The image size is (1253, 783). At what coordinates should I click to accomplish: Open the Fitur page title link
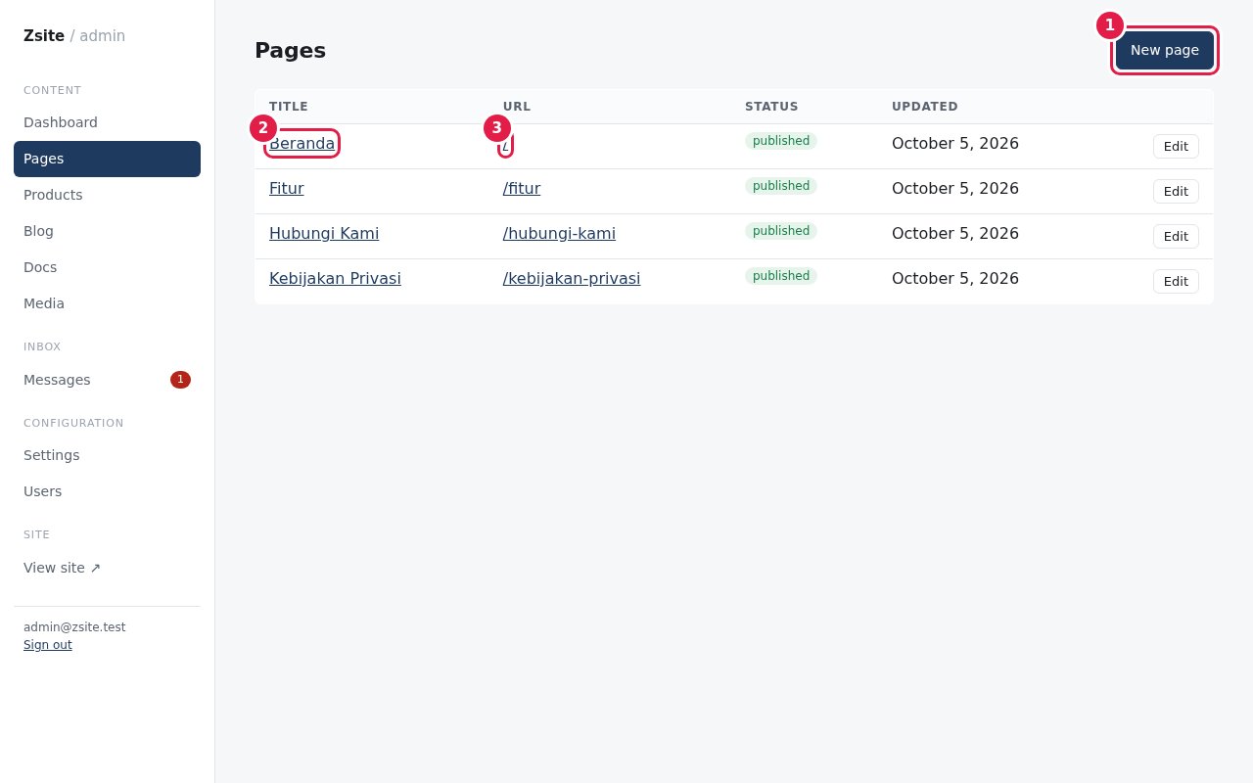[x=287, y=189]
